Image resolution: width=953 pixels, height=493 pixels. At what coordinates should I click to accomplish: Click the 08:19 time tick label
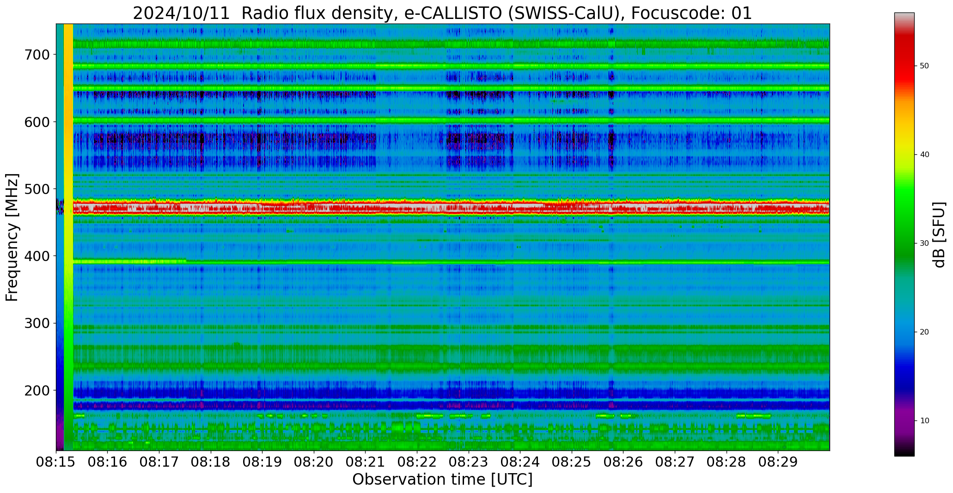tap(263, 462)
